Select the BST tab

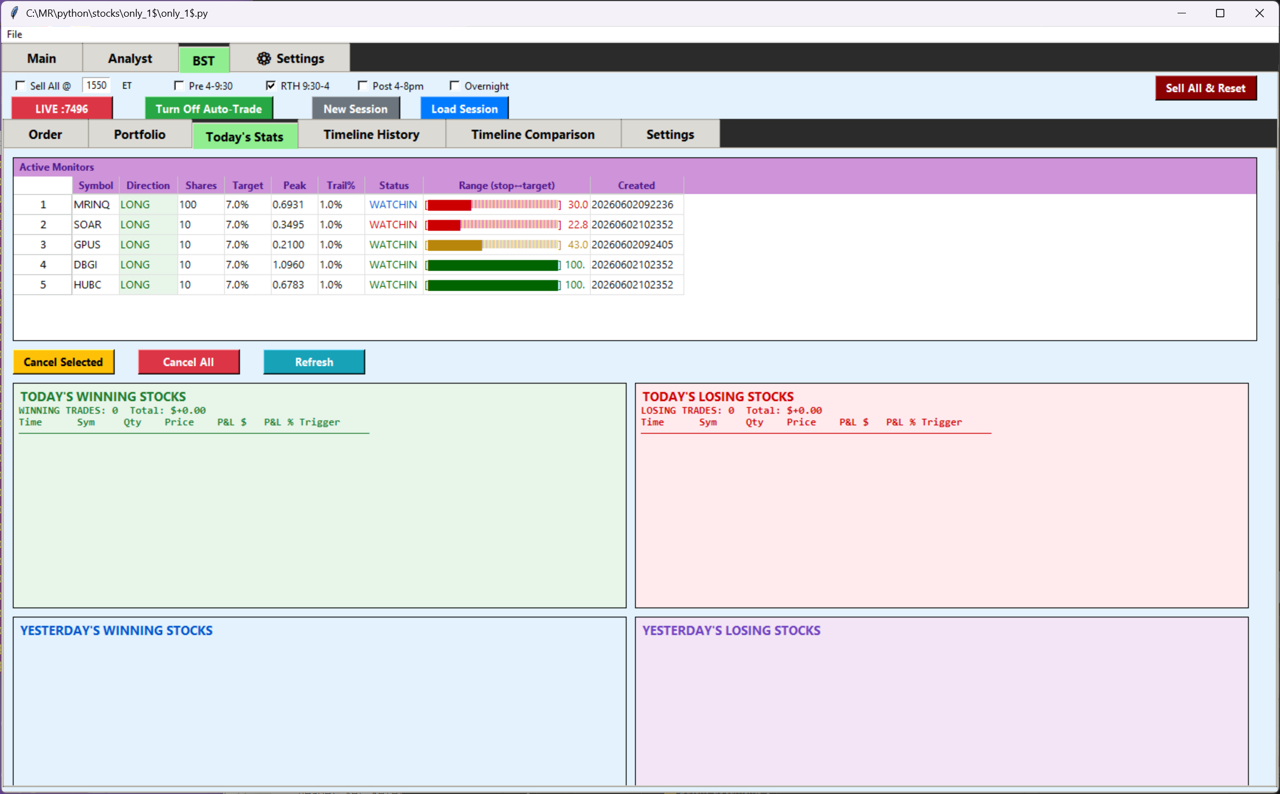pyautogui.click(x=204, y=60)
